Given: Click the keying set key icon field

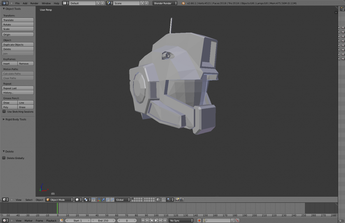Looking at the screenshot, I should [x=217, y=220].
